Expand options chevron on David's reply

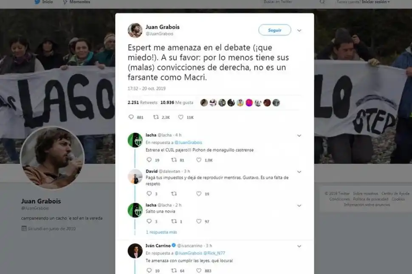[299, 172]
